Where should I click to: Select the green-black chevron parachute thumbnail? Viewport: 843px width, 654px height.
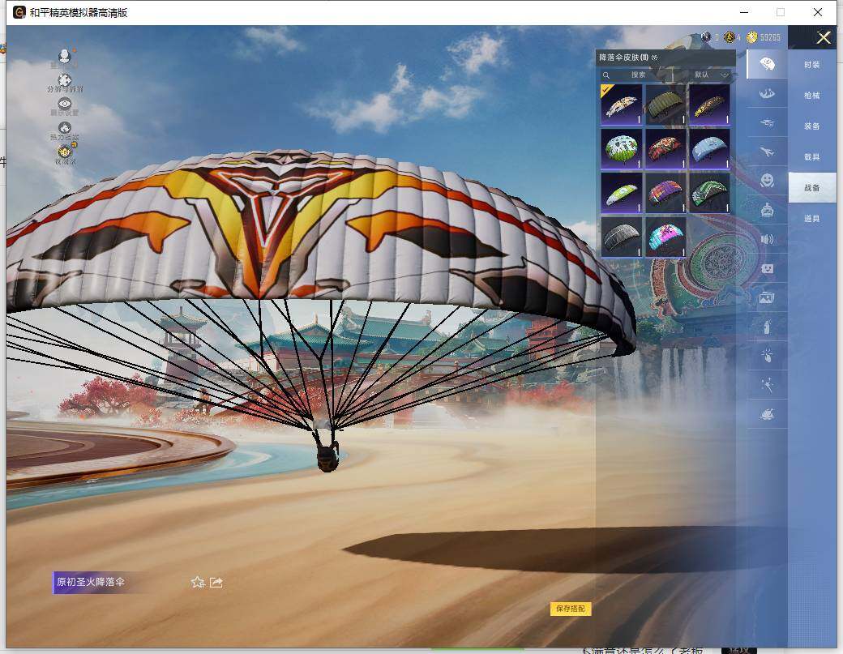click(x=710, y=192)
